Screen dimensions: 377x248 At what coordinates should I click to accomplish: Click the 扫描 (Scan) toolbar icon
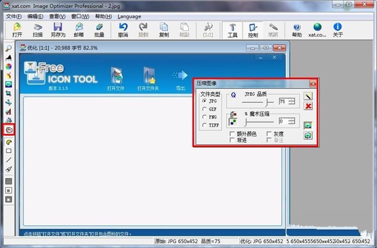coord(38,30)
